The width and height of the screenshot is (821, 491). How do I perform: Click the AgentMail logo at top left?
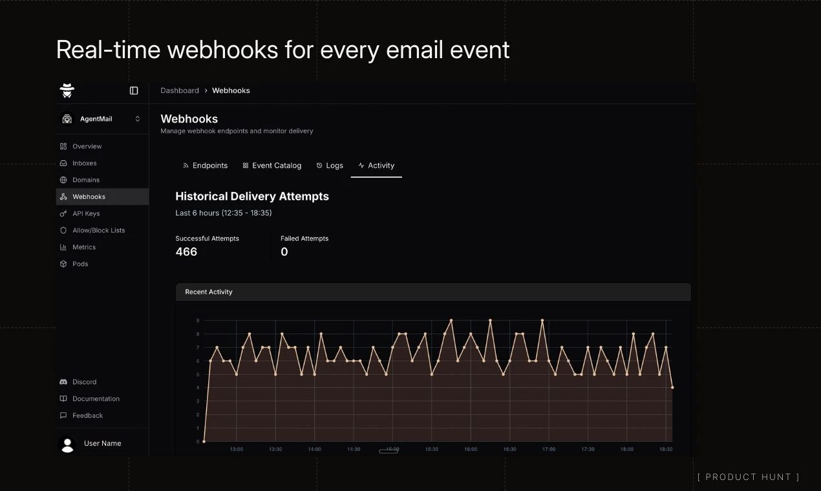[67, 90]
